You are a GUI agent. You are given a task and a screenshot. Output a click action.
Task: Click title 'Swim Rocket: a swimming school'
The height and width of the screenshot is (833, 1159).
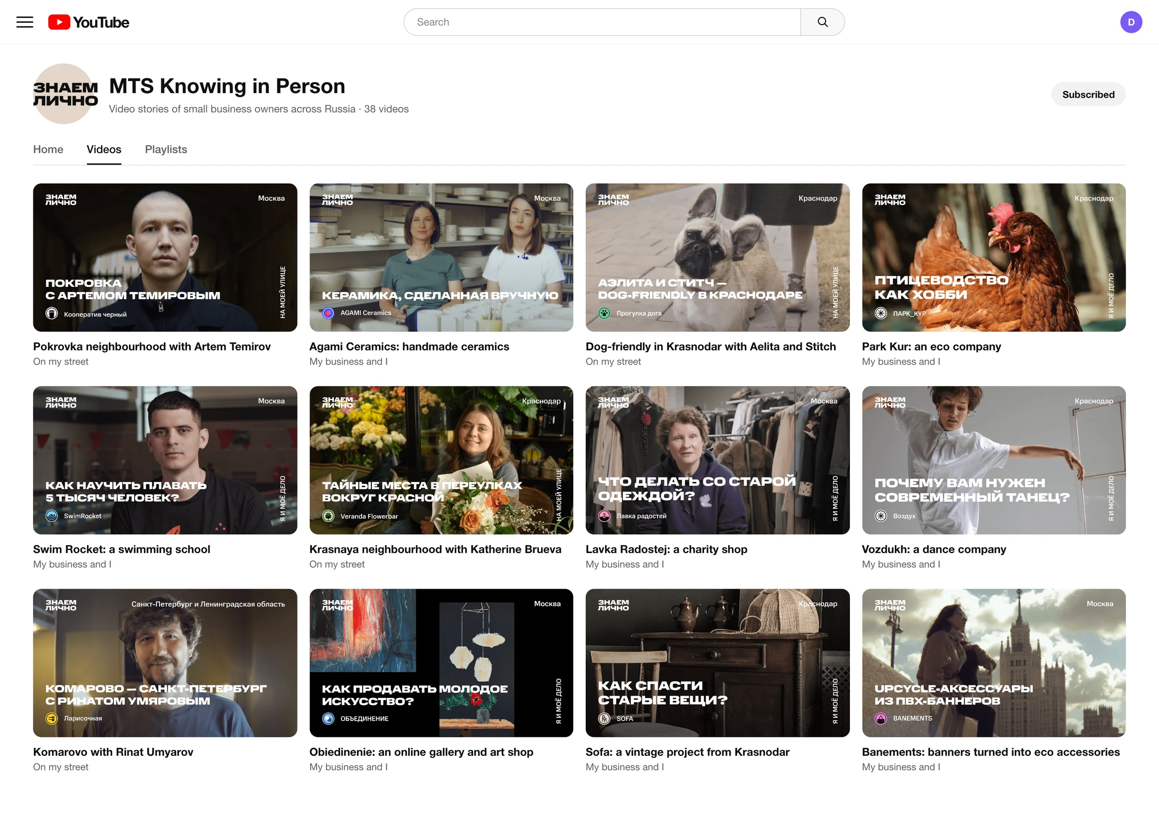pos(122,550)
